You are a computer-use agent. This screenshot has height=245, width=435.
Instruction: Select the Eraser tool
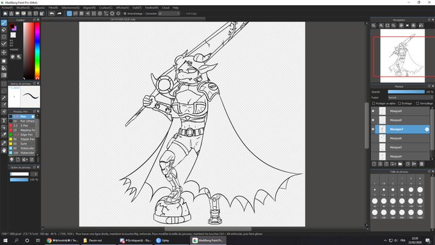pos(4,29)
